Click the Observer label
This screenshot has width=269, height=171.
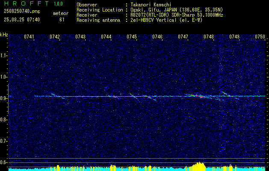pyautogui.click(x=87, y=5)
